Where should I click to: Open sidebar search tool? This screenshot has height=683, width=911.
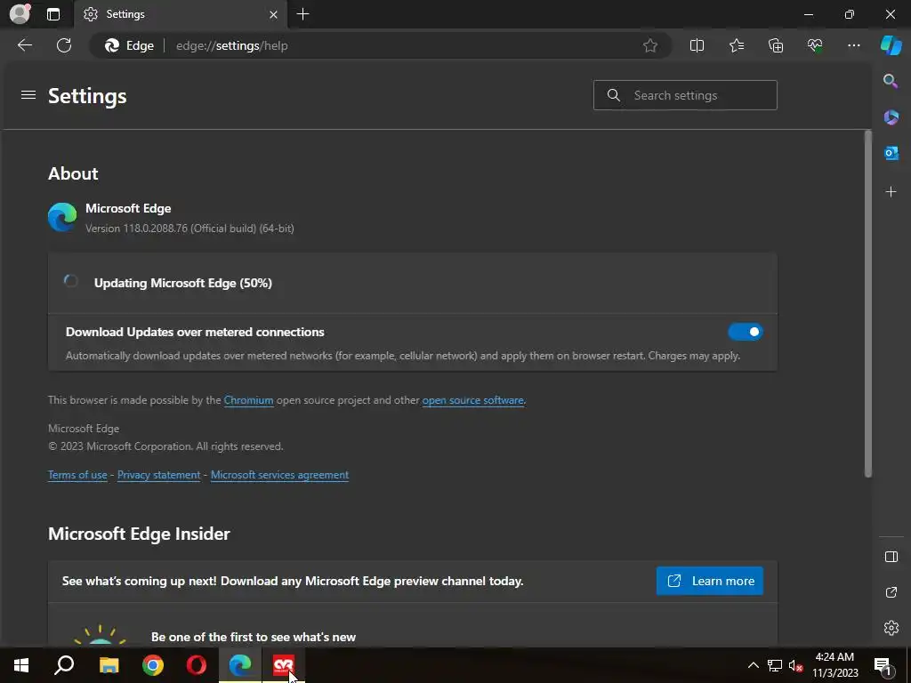click(x=891, y=81)
